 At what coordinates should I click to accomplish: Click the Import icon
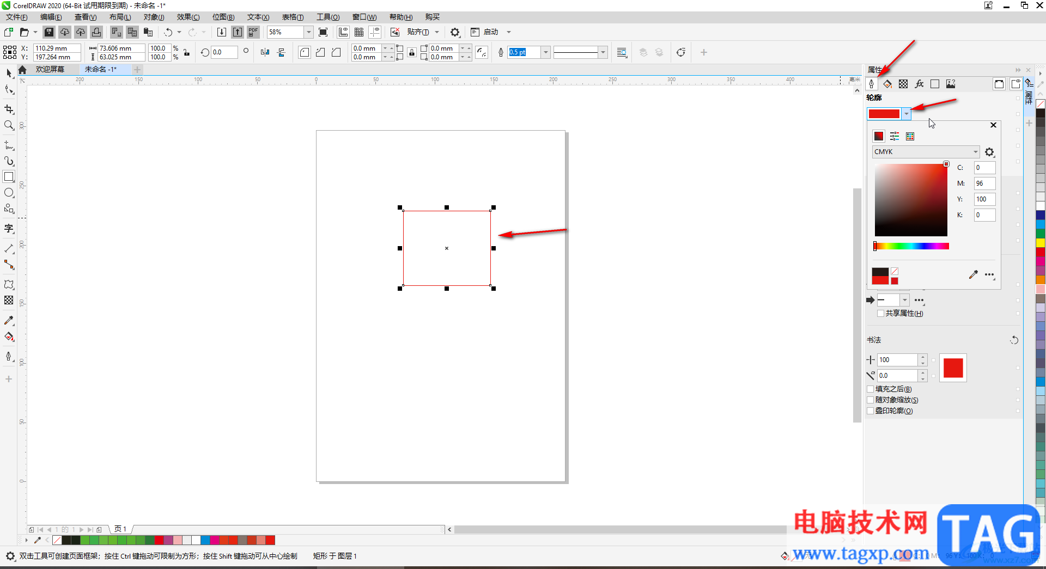click(x=222, y=32)
